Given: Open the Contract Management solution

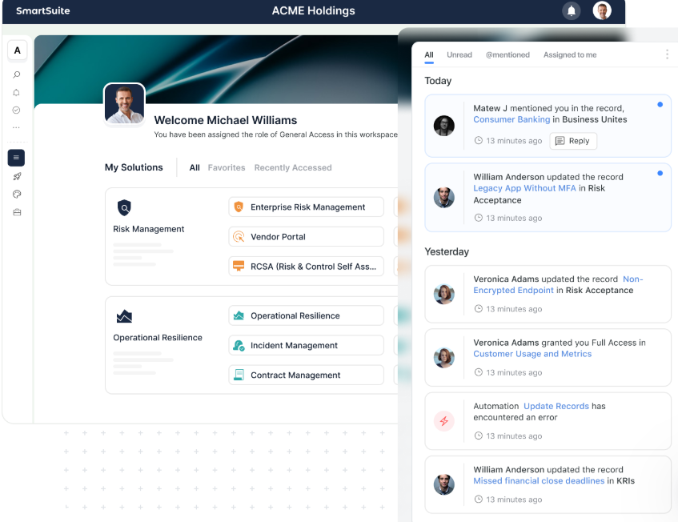Looking at the screenshot, I should 306,375.
